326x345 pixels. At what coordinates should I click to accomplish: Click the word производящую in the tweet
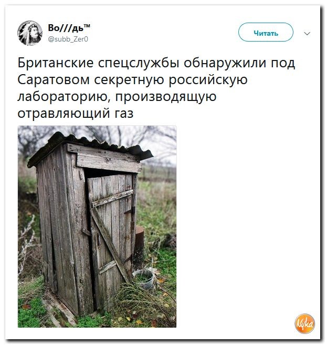(166, 97)
